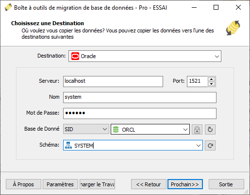The width and height of the screenshot is (250, 195).
Task: Click the Nom field containing system
Action: (140, 97)
